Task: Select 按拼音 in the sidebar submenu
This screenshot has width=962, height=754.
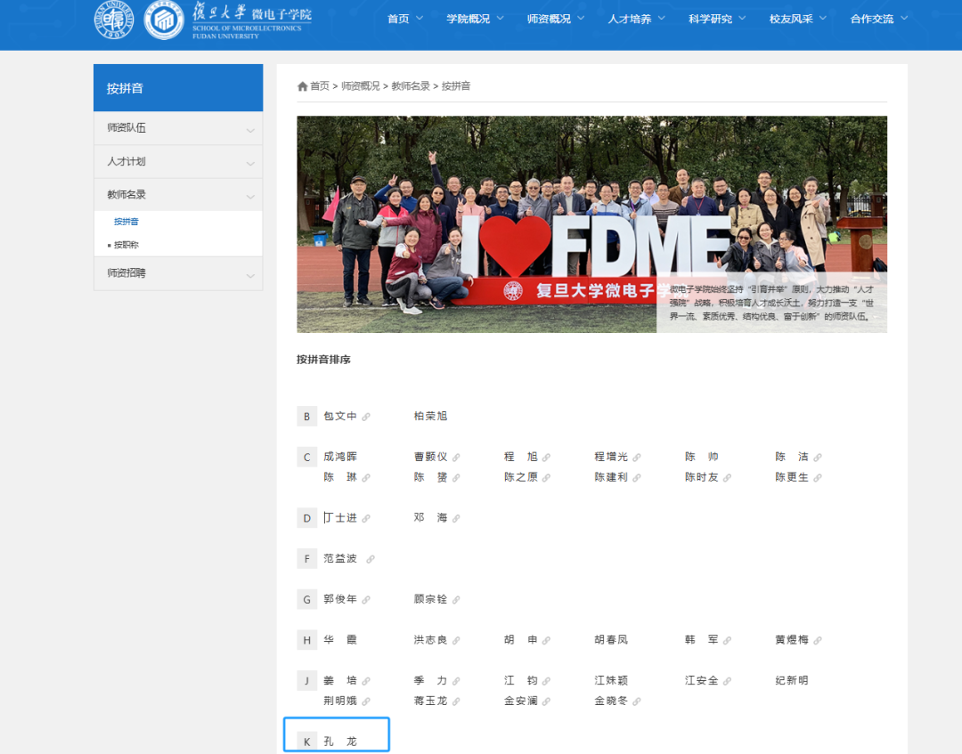Action: tap(126, 222)
